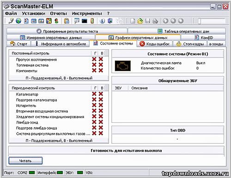Viewport: 231px width, 178px height.
Task: Click the green globe toolbar icon
Action: [18, 21]
